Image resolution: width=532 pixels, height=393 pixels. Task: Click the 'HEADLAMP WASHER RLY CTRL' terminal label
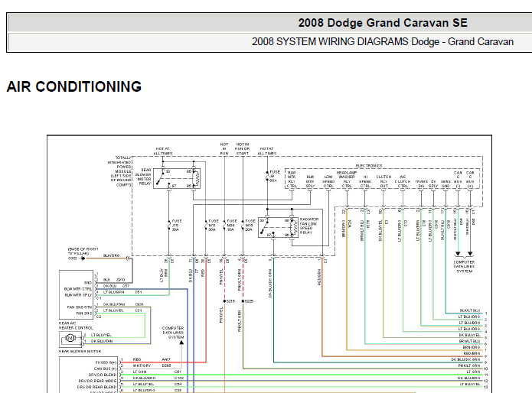click(347, 179)
